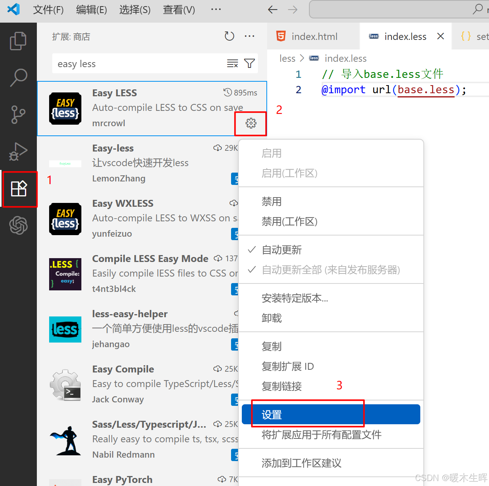Select 复制 in the context menu
Viewport: 489px width, 486px height.
click(331, 347)
